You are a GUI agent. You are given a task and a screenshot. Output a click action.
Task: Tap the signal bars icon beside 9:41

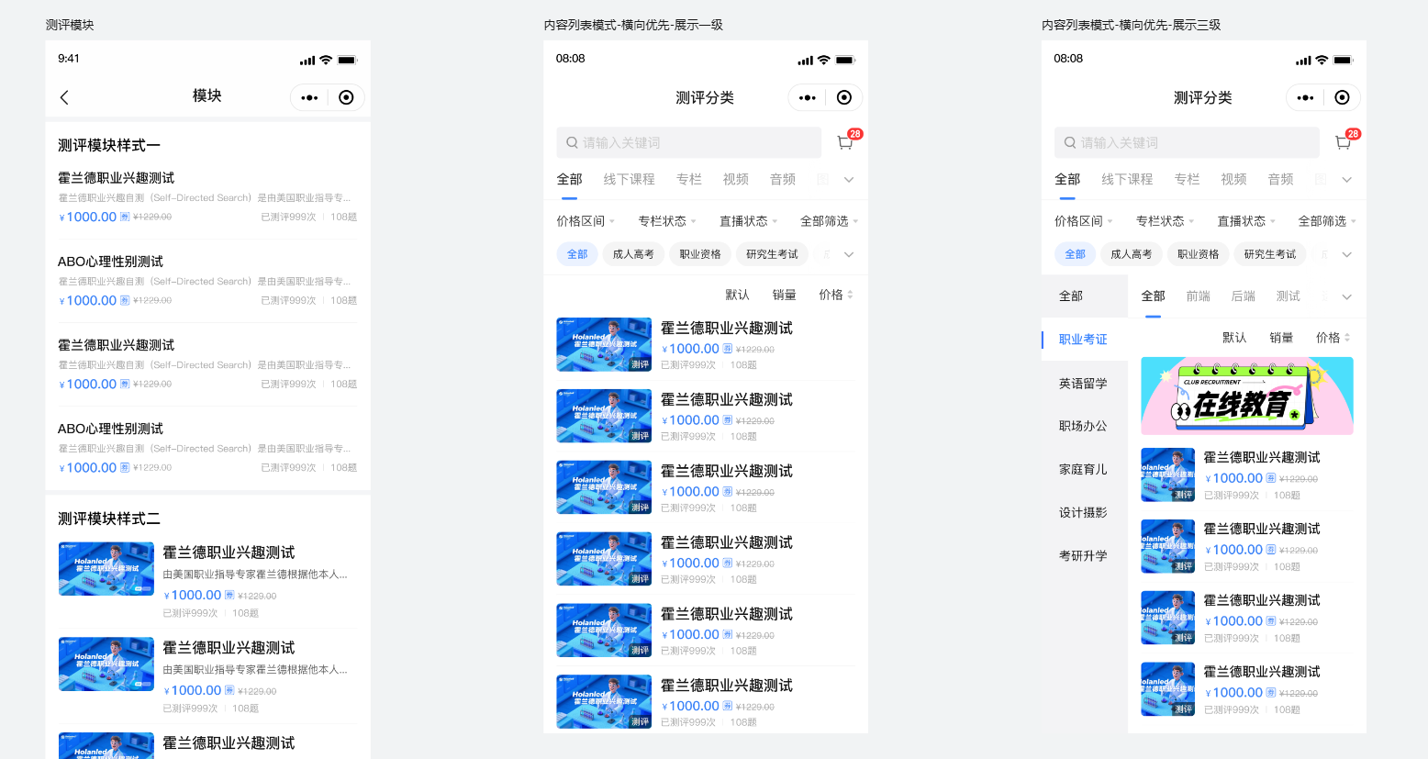[307, 61]
